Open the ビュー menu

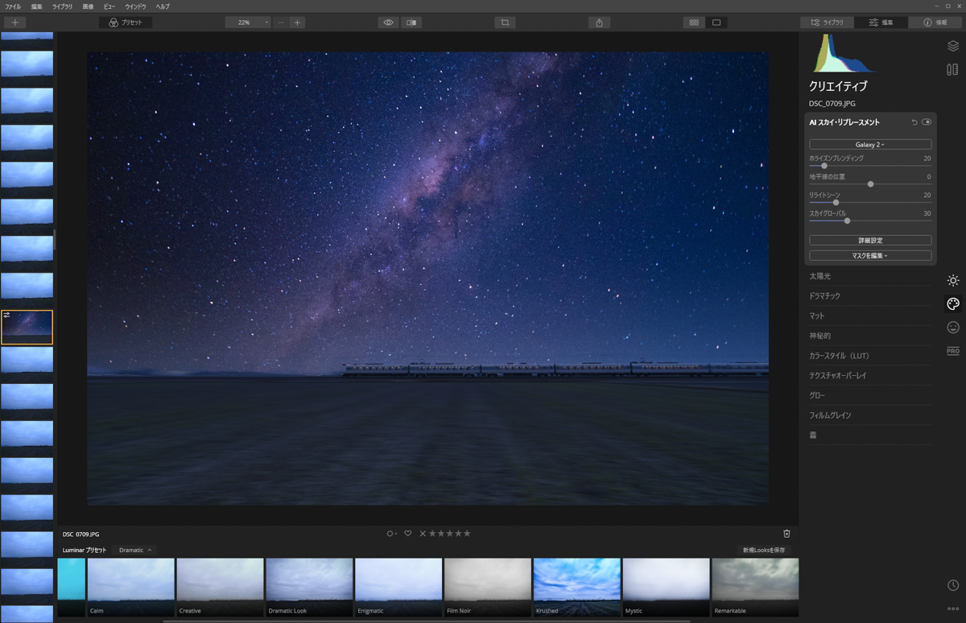[x=109, y=6]
